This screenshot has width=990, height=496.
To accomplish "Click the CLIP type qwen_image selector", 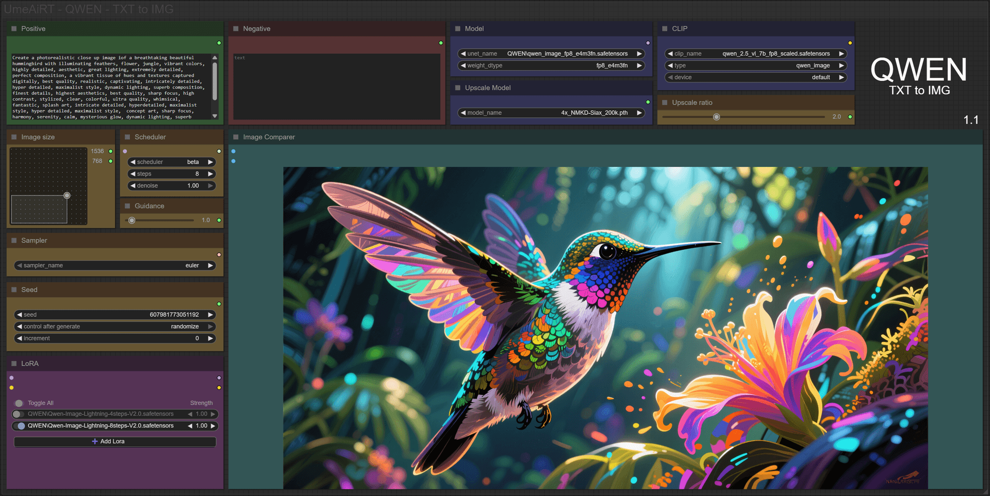I will [756, 65].
